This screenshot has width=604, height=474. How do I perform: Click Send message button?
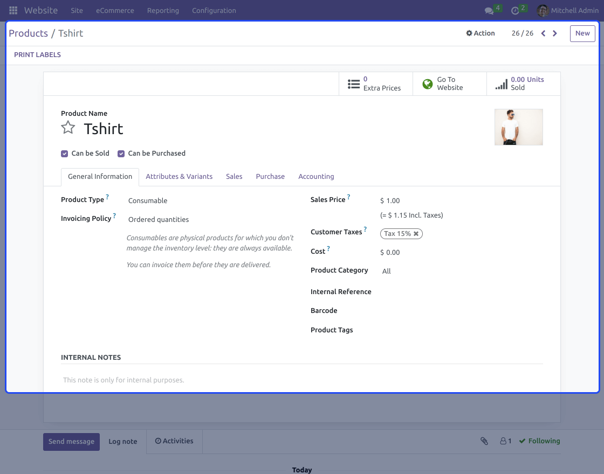pos(71,442)
